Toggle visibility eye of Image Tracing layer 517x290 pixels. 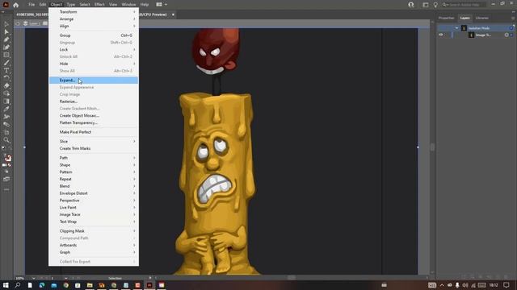click(441, 35)
